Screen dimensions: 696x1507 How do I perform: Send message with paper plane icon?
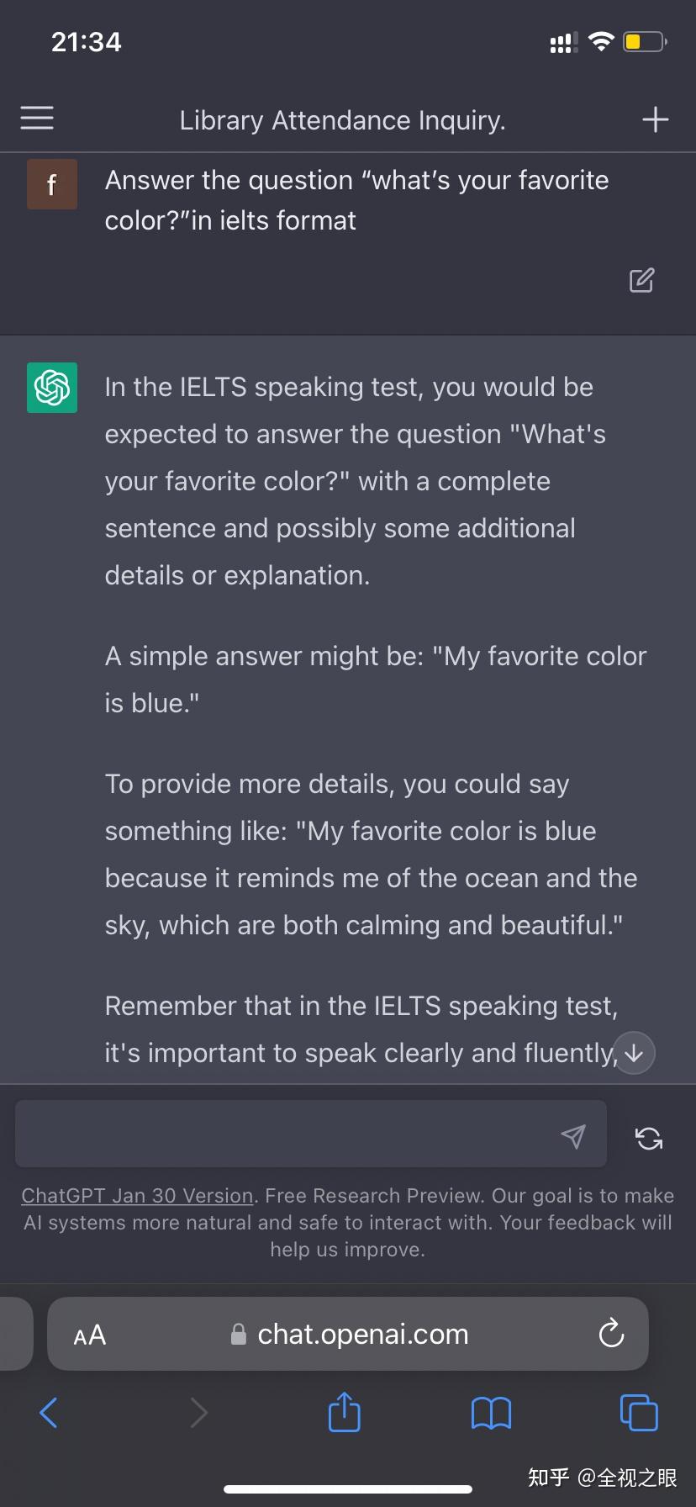(x=573, y=1136)
